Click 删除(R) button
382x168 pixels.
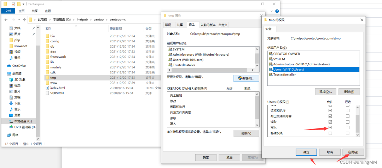(349, 92)
